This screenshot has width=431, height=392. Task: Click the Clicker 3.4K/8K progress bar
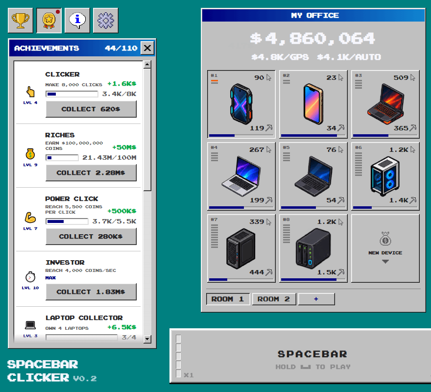72,94
